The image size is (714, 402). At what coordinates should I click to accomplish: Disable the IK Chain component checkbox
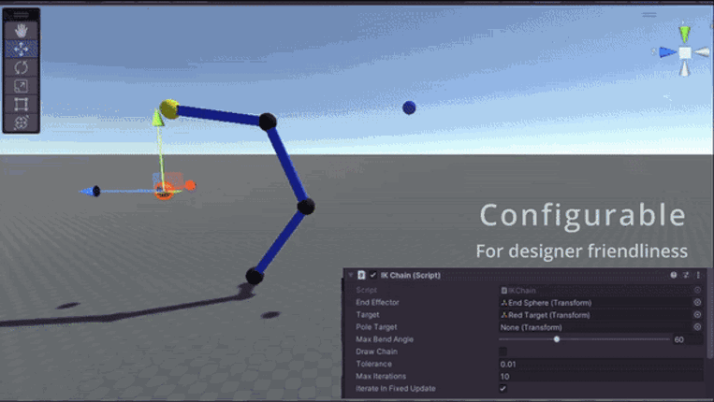pyautogui.click(x=373, y=275)
